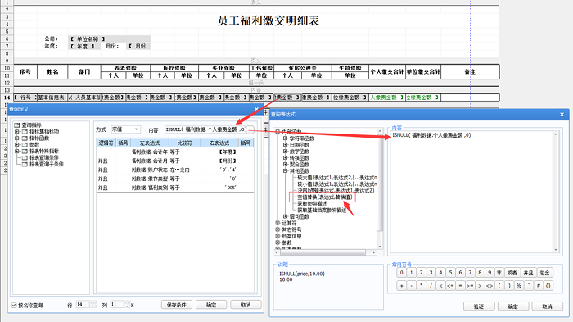This screenshot has height=322, width=573.
Task: Select the 获取基础档案参照描述 function item
Action: tap(322, 211)
